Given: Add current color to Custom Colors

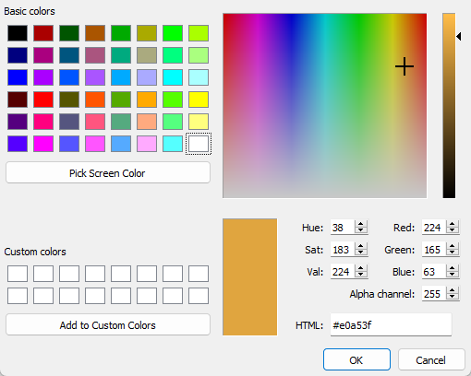Looking at the screenshot, I should click(x=108, y=325).
